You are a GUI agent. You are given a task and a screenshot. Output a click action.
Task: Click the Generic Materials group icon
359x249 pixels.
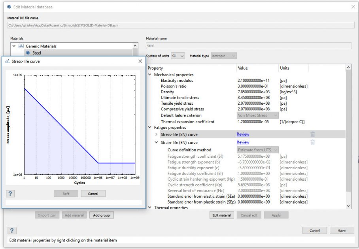coord(21,46)
